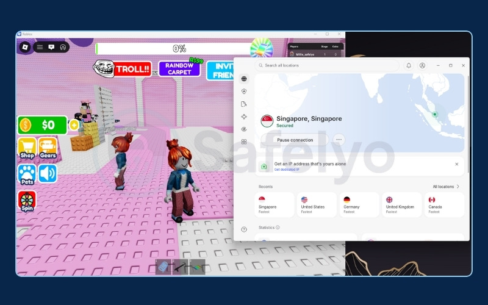488x305 pixels.
Task: Connect to Canada recent card
Action: coord(445,204)
